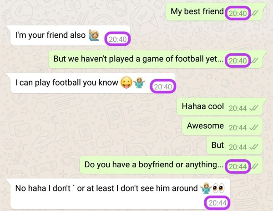Select the 'My best friend' message bubble
This screenshot has width=273, height=211.
(214, 12)
